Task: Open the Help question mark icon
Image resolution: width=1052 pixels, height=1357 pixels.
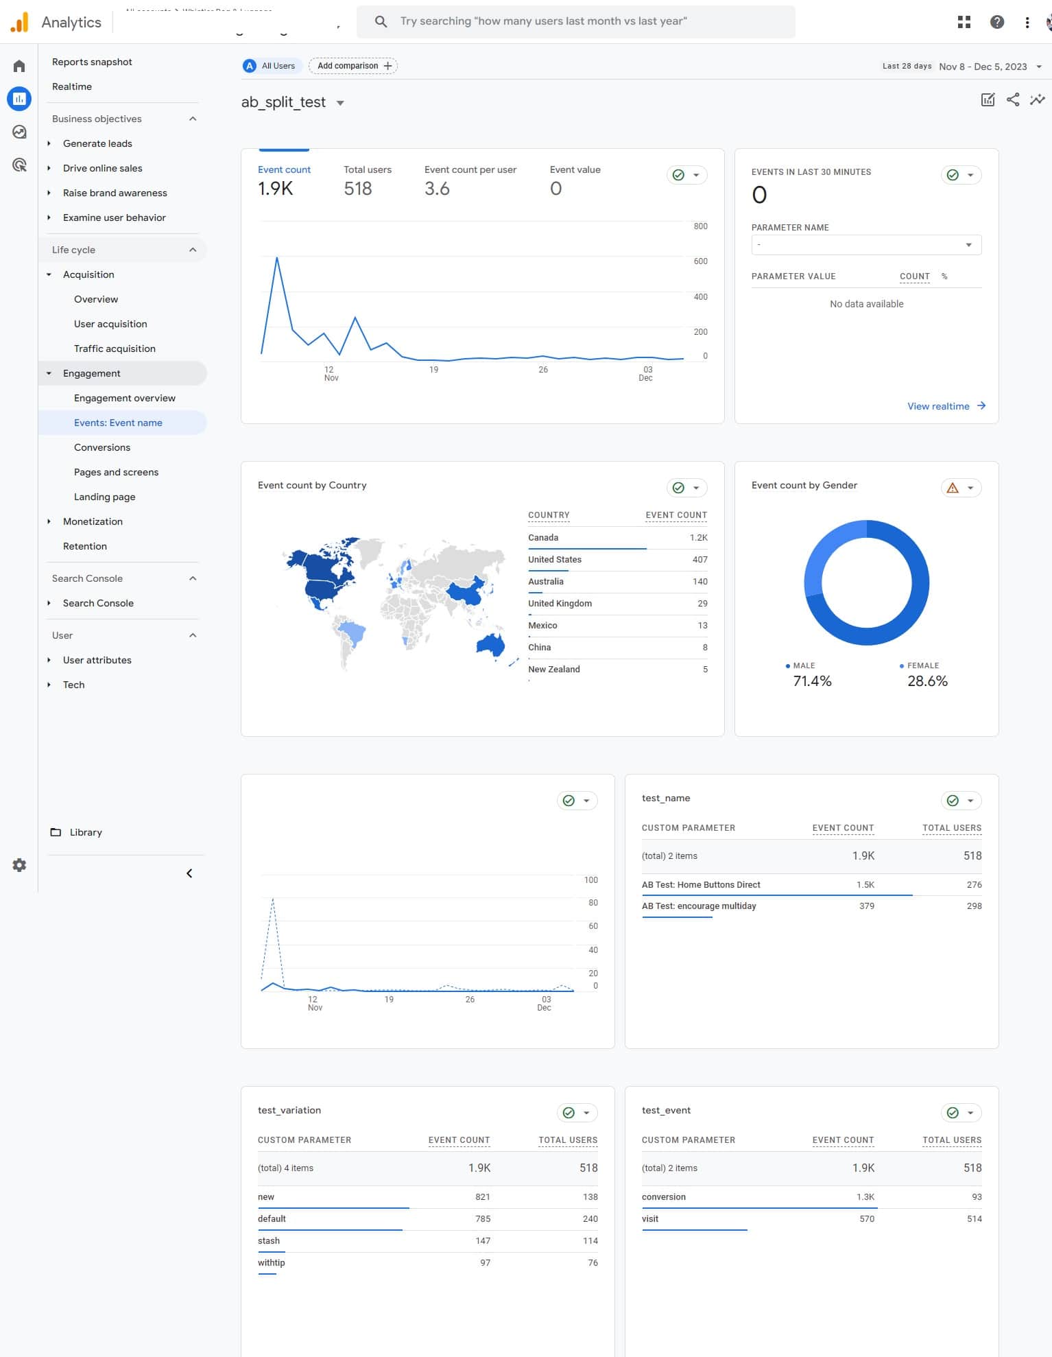Action: click(x=997, y=22)
